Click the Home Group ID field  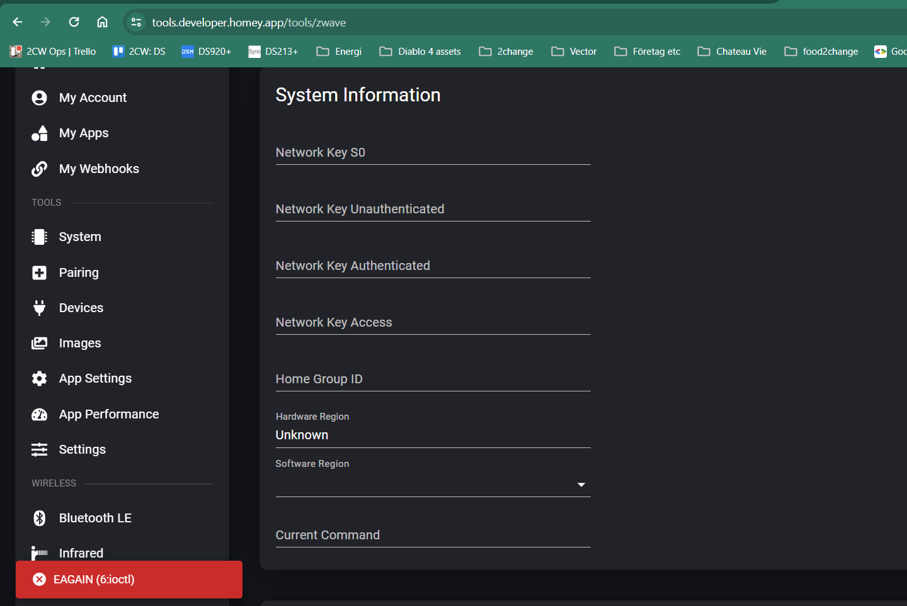(x=433, y=379)
